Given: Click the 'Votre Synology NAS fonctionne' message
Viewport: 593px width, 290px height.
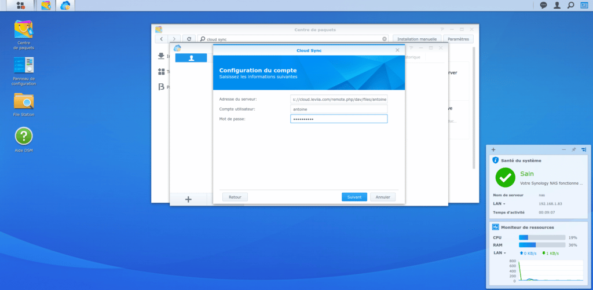Looking at the screenshot, I should [x=551, y=183].
